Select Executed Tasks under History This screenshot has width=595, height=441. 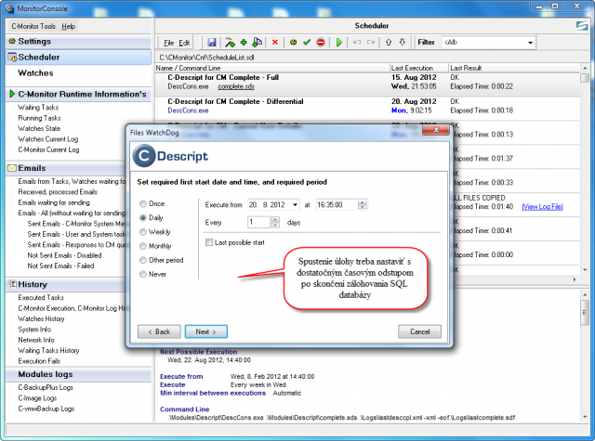(41, 297)
